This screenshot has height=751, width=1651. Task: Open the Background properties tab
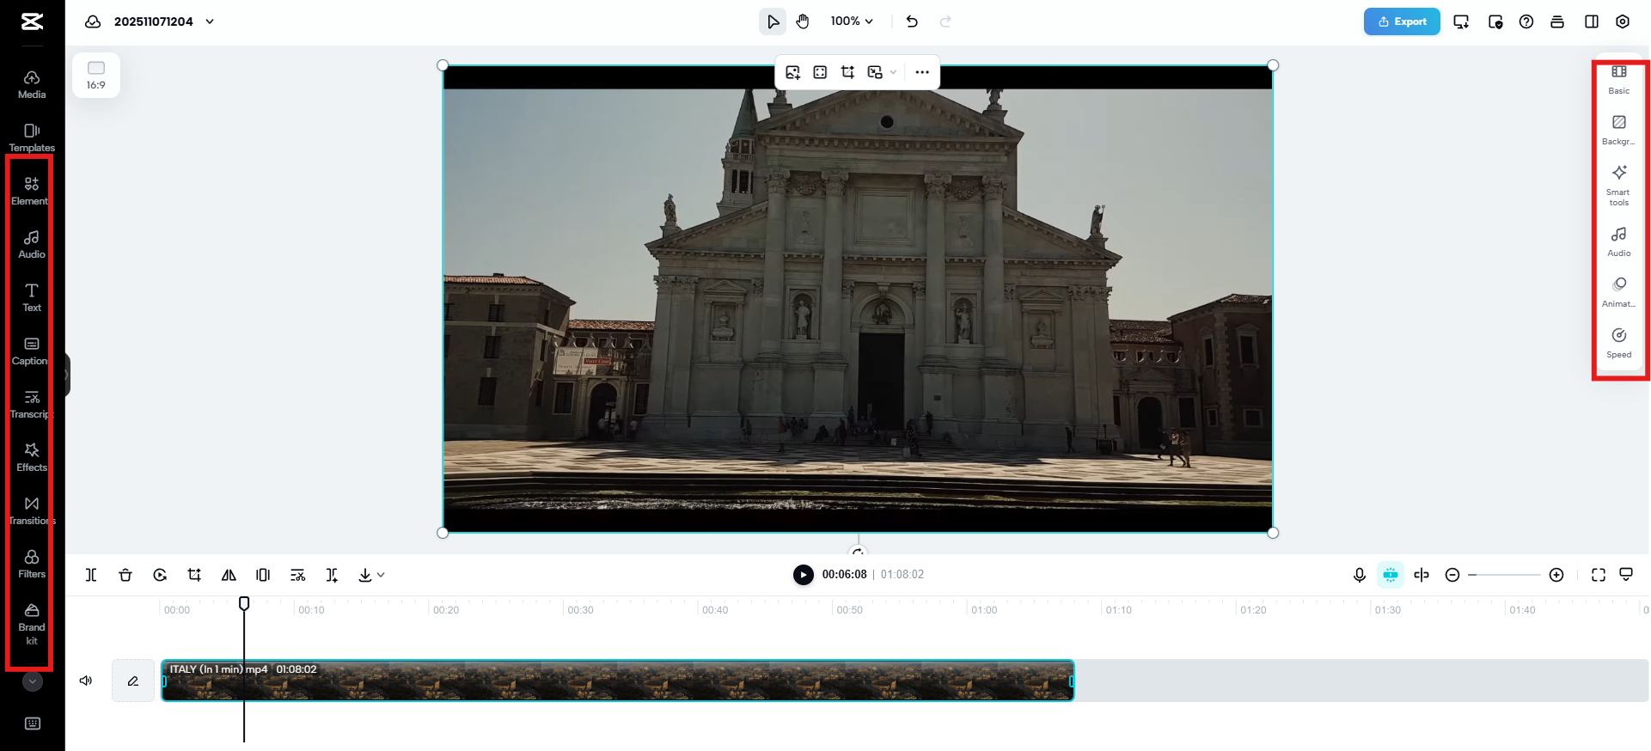click(x=1619, y=130)
